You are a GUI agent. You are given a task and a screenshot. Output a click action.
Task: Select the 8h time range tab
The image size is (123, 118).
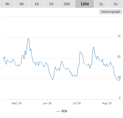(22, 4)
